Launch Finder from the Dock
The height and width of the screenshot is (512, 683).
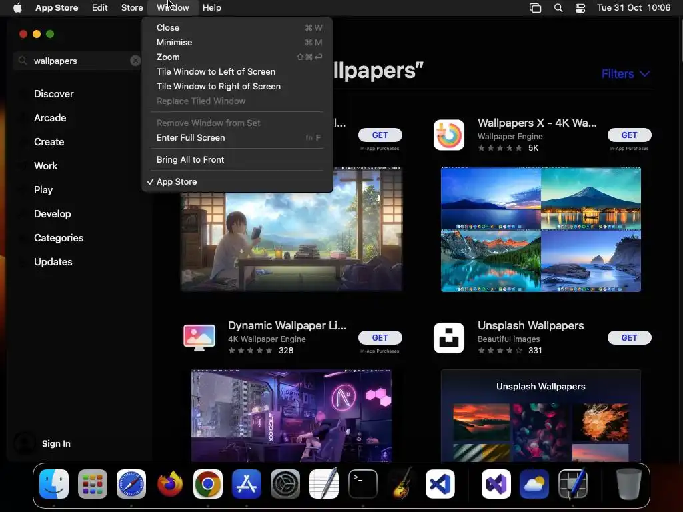(54, 484)
